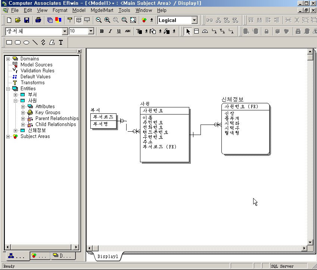Toggle strikethrough ABC formatting
The width and height of the screenshot is (317, 270).
click(x=128, y=31)
